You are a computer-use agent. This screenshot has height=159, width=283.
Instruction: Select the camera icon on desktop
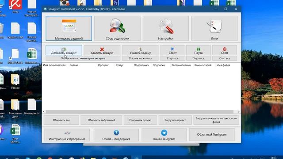pos(64,3)
